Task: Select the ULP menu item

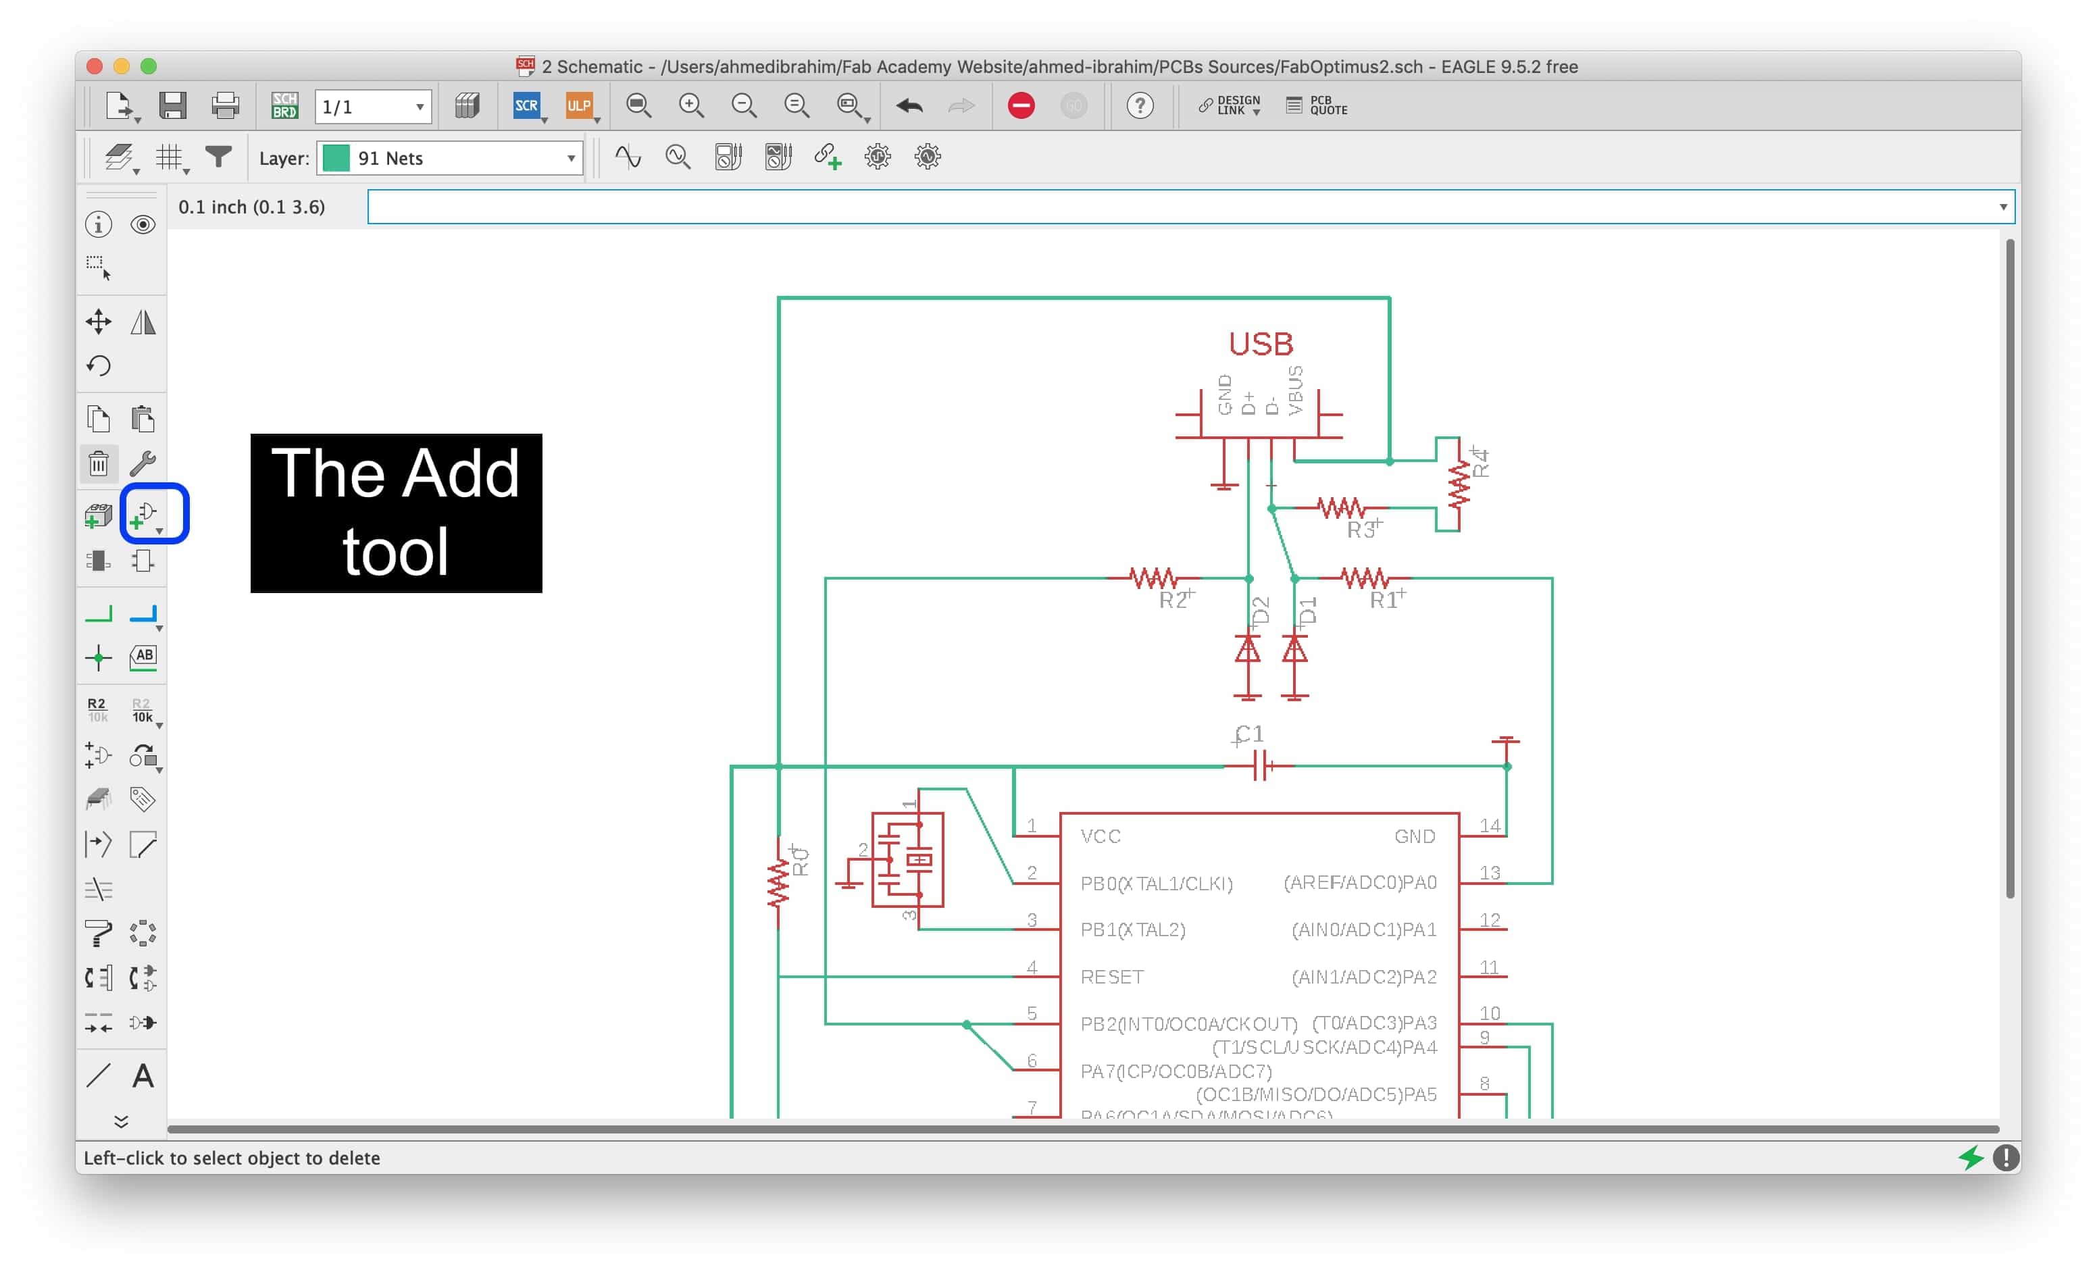Action: click(578, 103)
